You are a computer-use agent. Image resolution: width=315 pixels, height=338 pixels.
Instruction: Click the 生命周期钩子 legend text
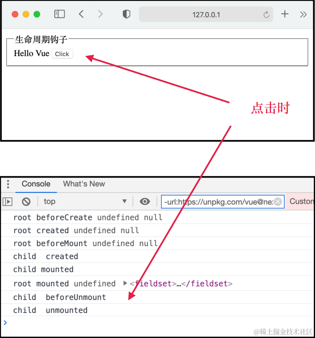coord(41,39)
